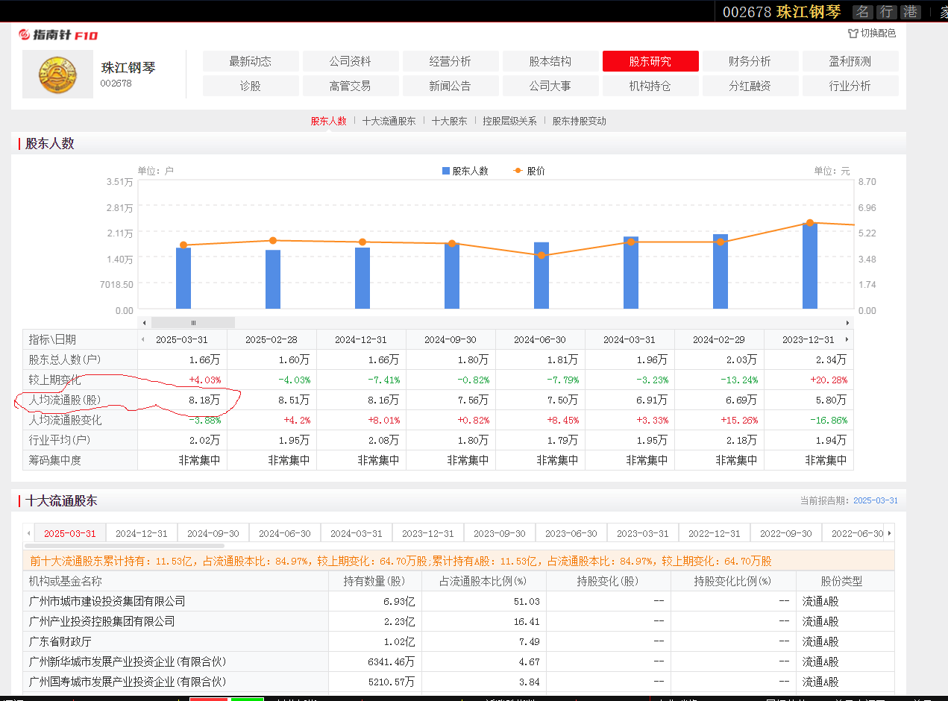Click the 占流通股本比例(%) column header
The image size is (948, 701).
tap(484, 581)
